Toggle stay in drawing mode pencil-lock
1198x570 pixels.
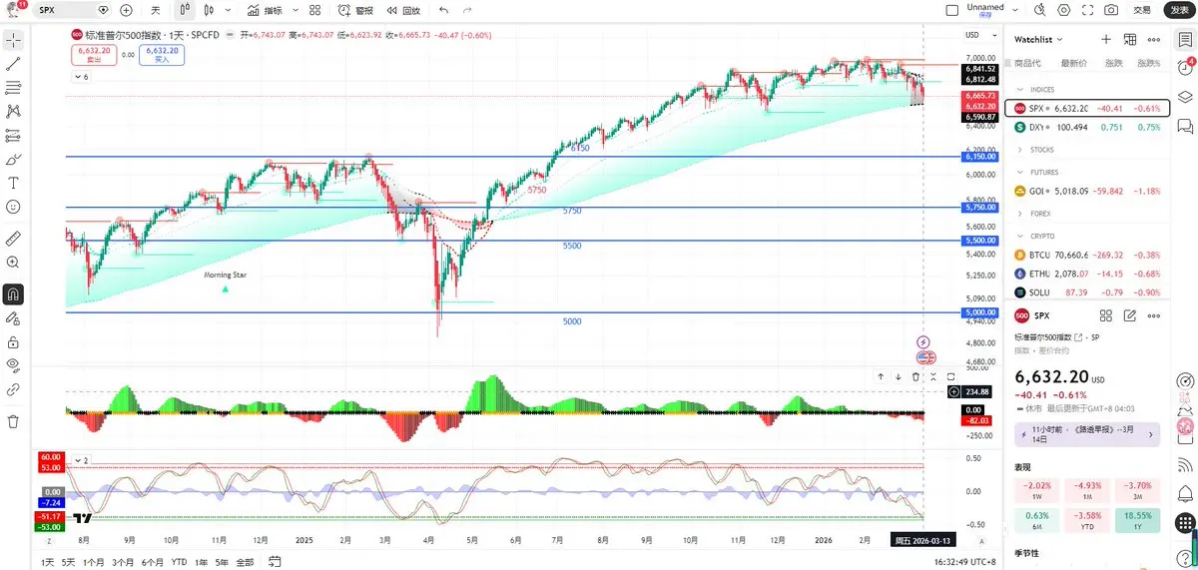pyautogui.click(x=13, y=318)
